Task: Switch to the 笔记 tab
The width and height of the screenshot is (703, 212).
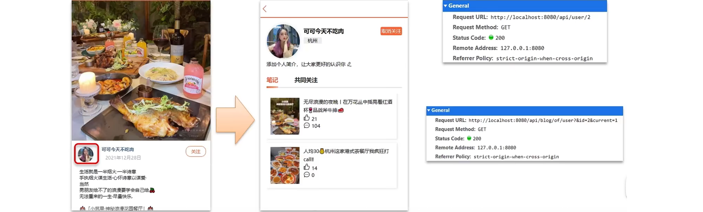Action: click(x=272, y=80)
